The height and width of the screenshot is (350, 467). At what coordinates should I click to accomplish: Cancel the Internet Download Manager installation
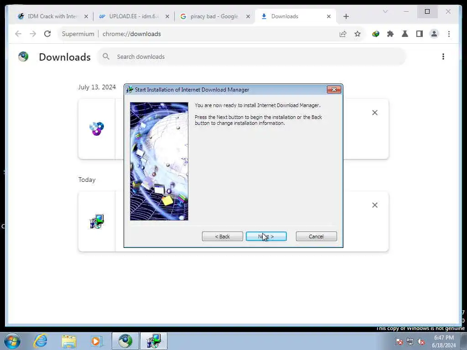point(317,237)
